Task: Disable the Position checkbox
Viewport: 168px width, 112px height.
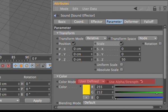Action: tap(74, 44)
